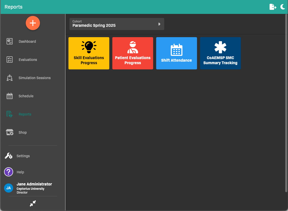This screenshot has height=211, width=288.
Task: Toggle dark mode with the moon icon
Action: [x=283, y=7]
